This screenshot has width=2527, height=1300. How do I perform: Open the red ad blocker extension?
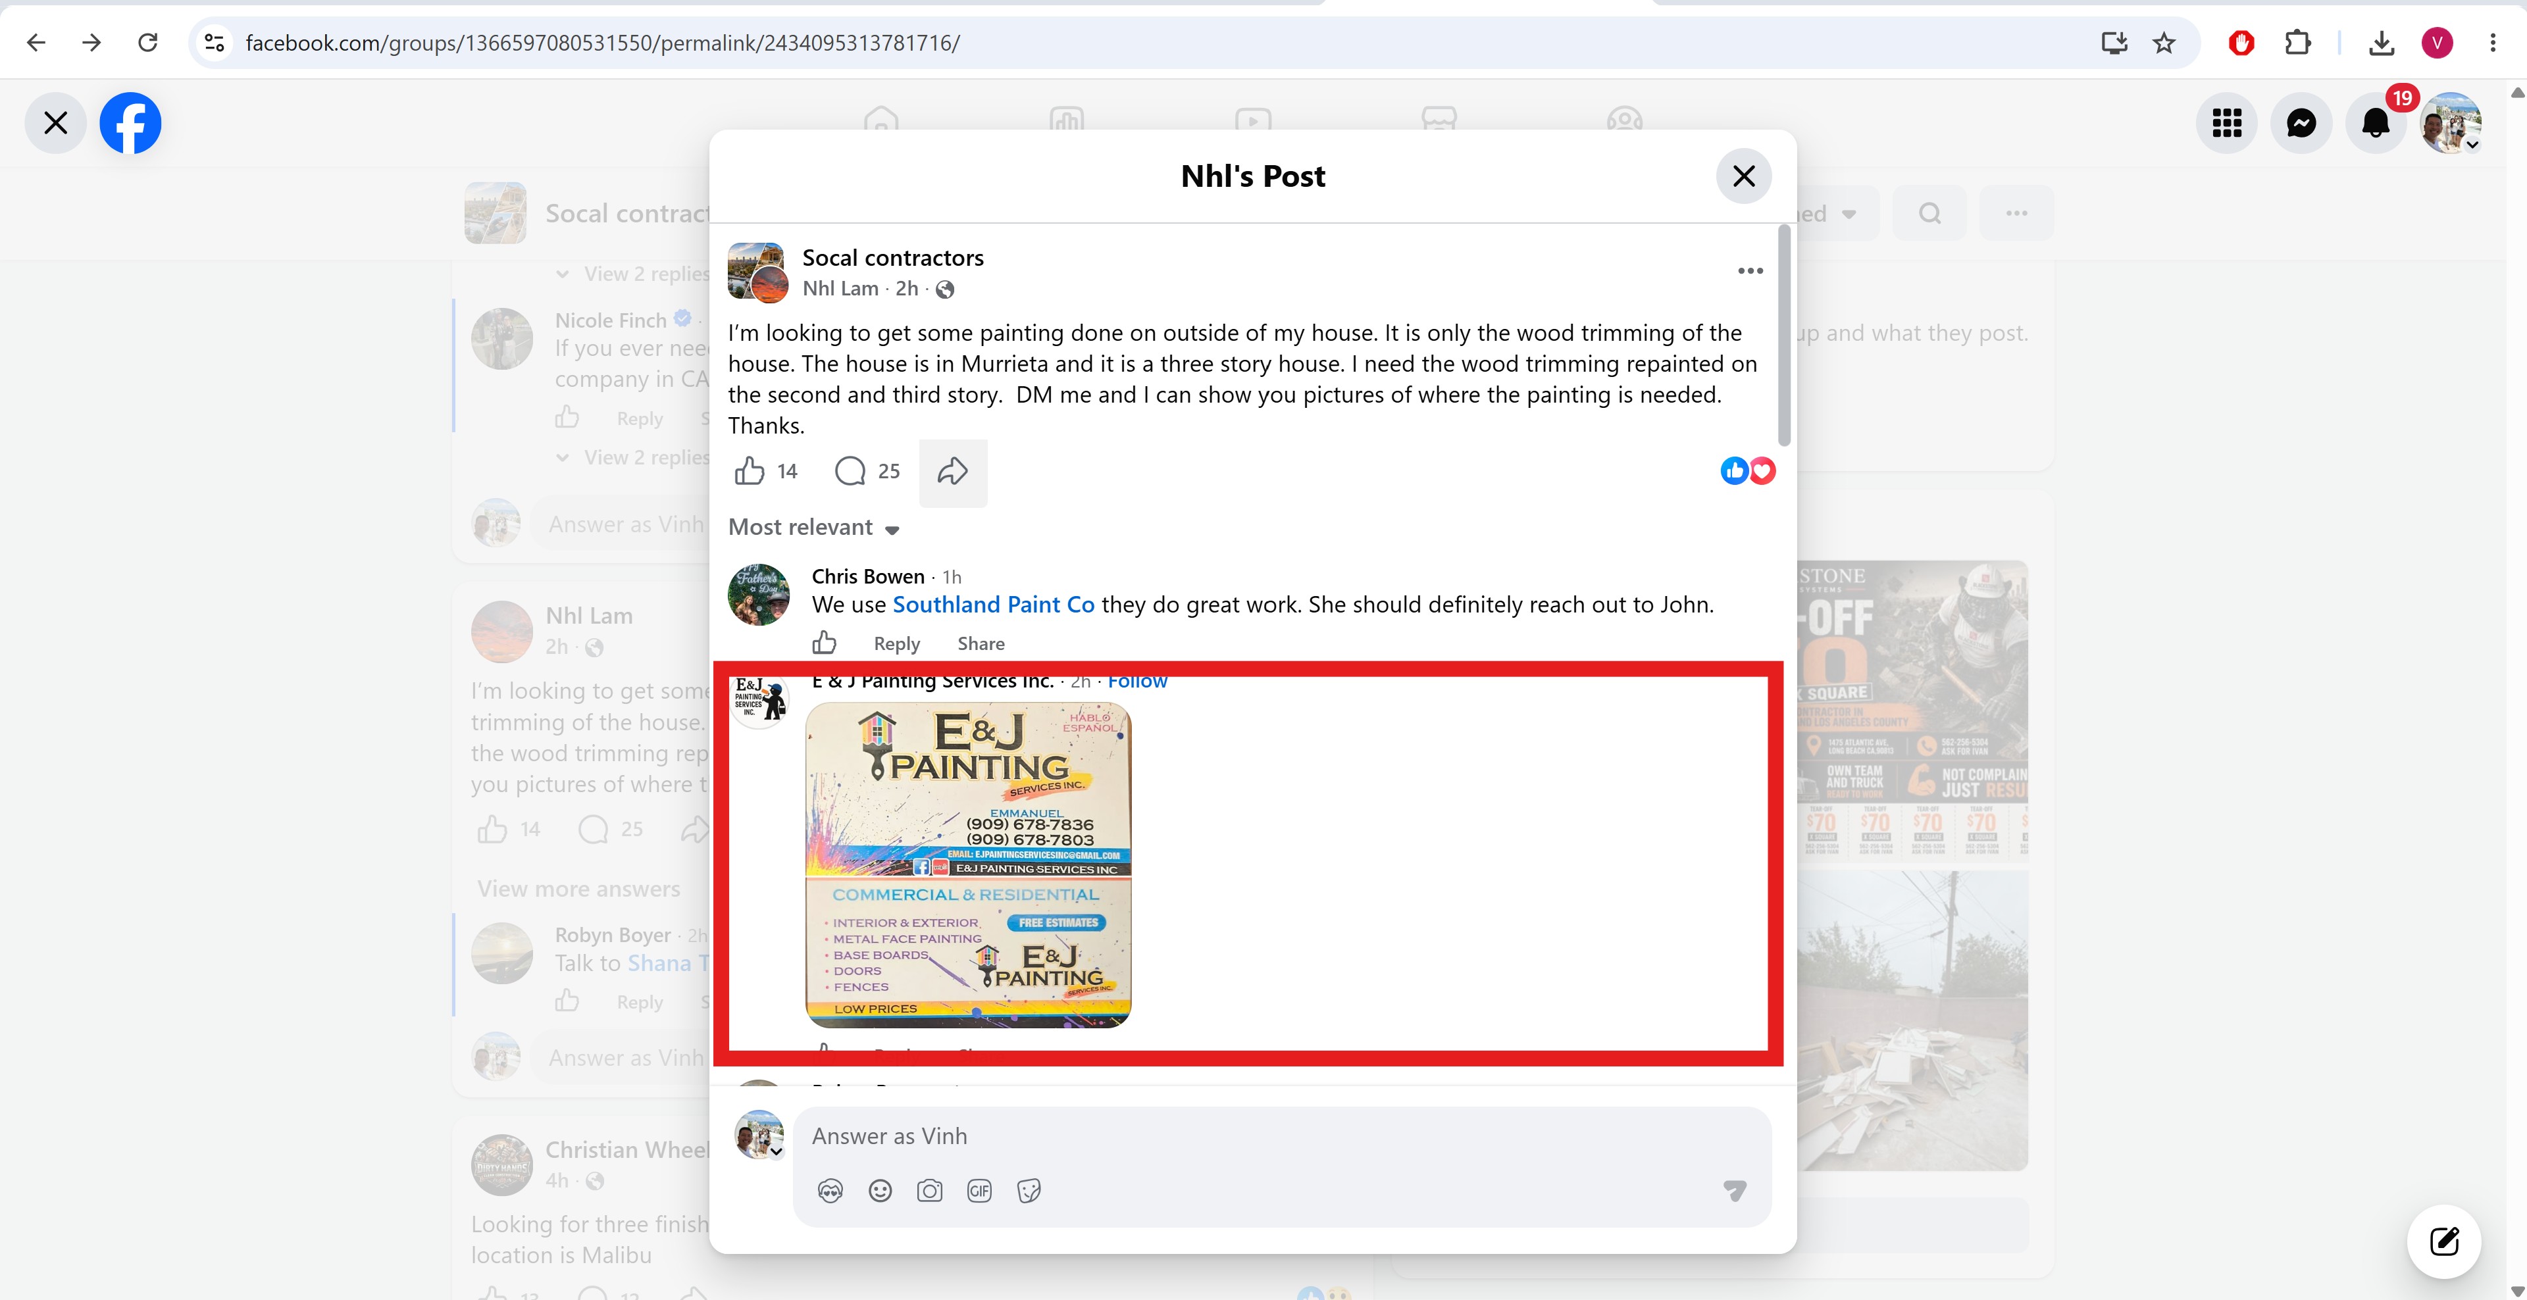pyautogui.click(x=2241, y=43)
